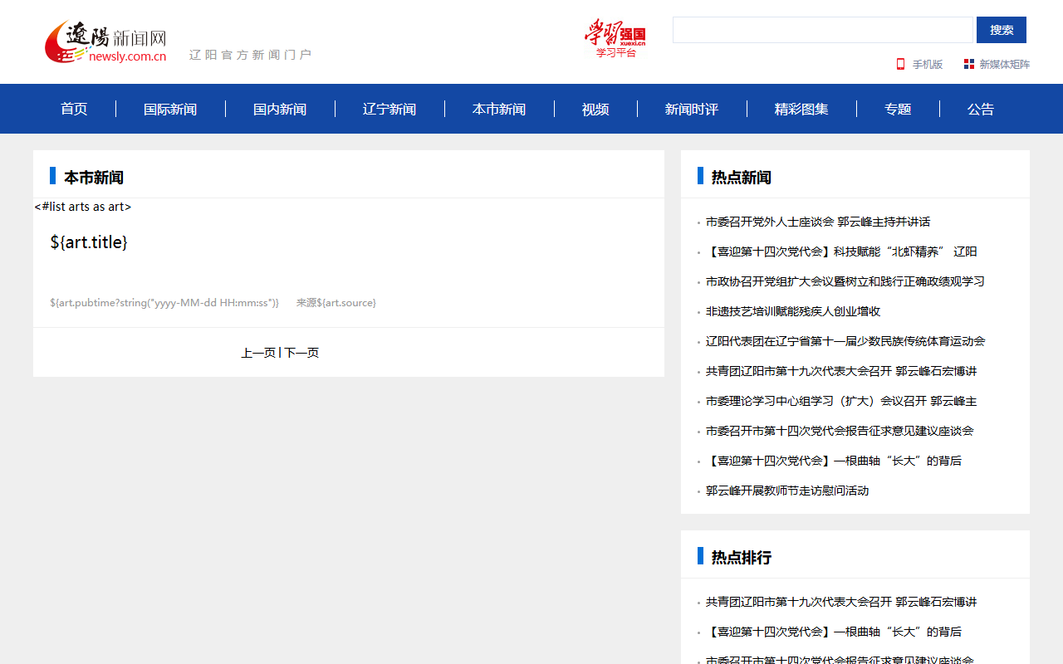
Task: Open 市委召开党外人士座谈会 article in 热点新闻
Action: pos(818,222)
